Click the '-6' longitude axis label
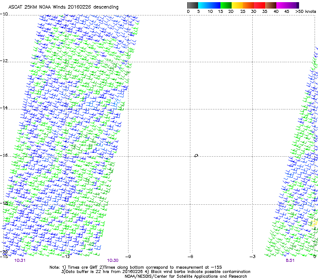 [x=190, y=257]
